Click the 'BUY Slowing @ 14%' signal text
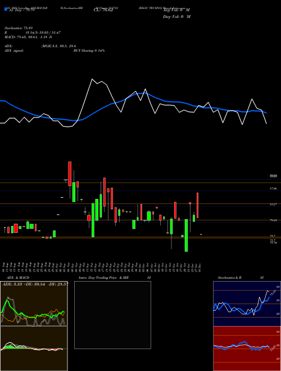Screen dimensions: 281x371 pyautogui.click(x=89, y=51)
